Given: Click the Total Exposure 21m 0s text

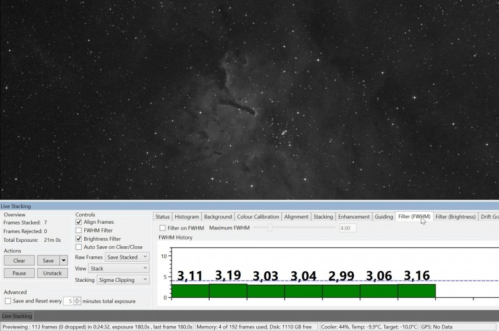Looking at the screenshot, I should coord(32,240).
